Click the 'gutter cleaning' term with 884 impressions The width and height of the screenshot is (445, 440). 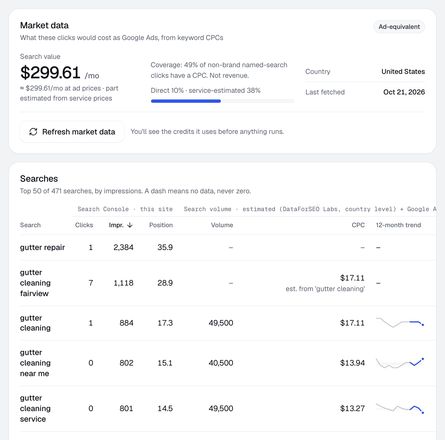tap(35, 323)
